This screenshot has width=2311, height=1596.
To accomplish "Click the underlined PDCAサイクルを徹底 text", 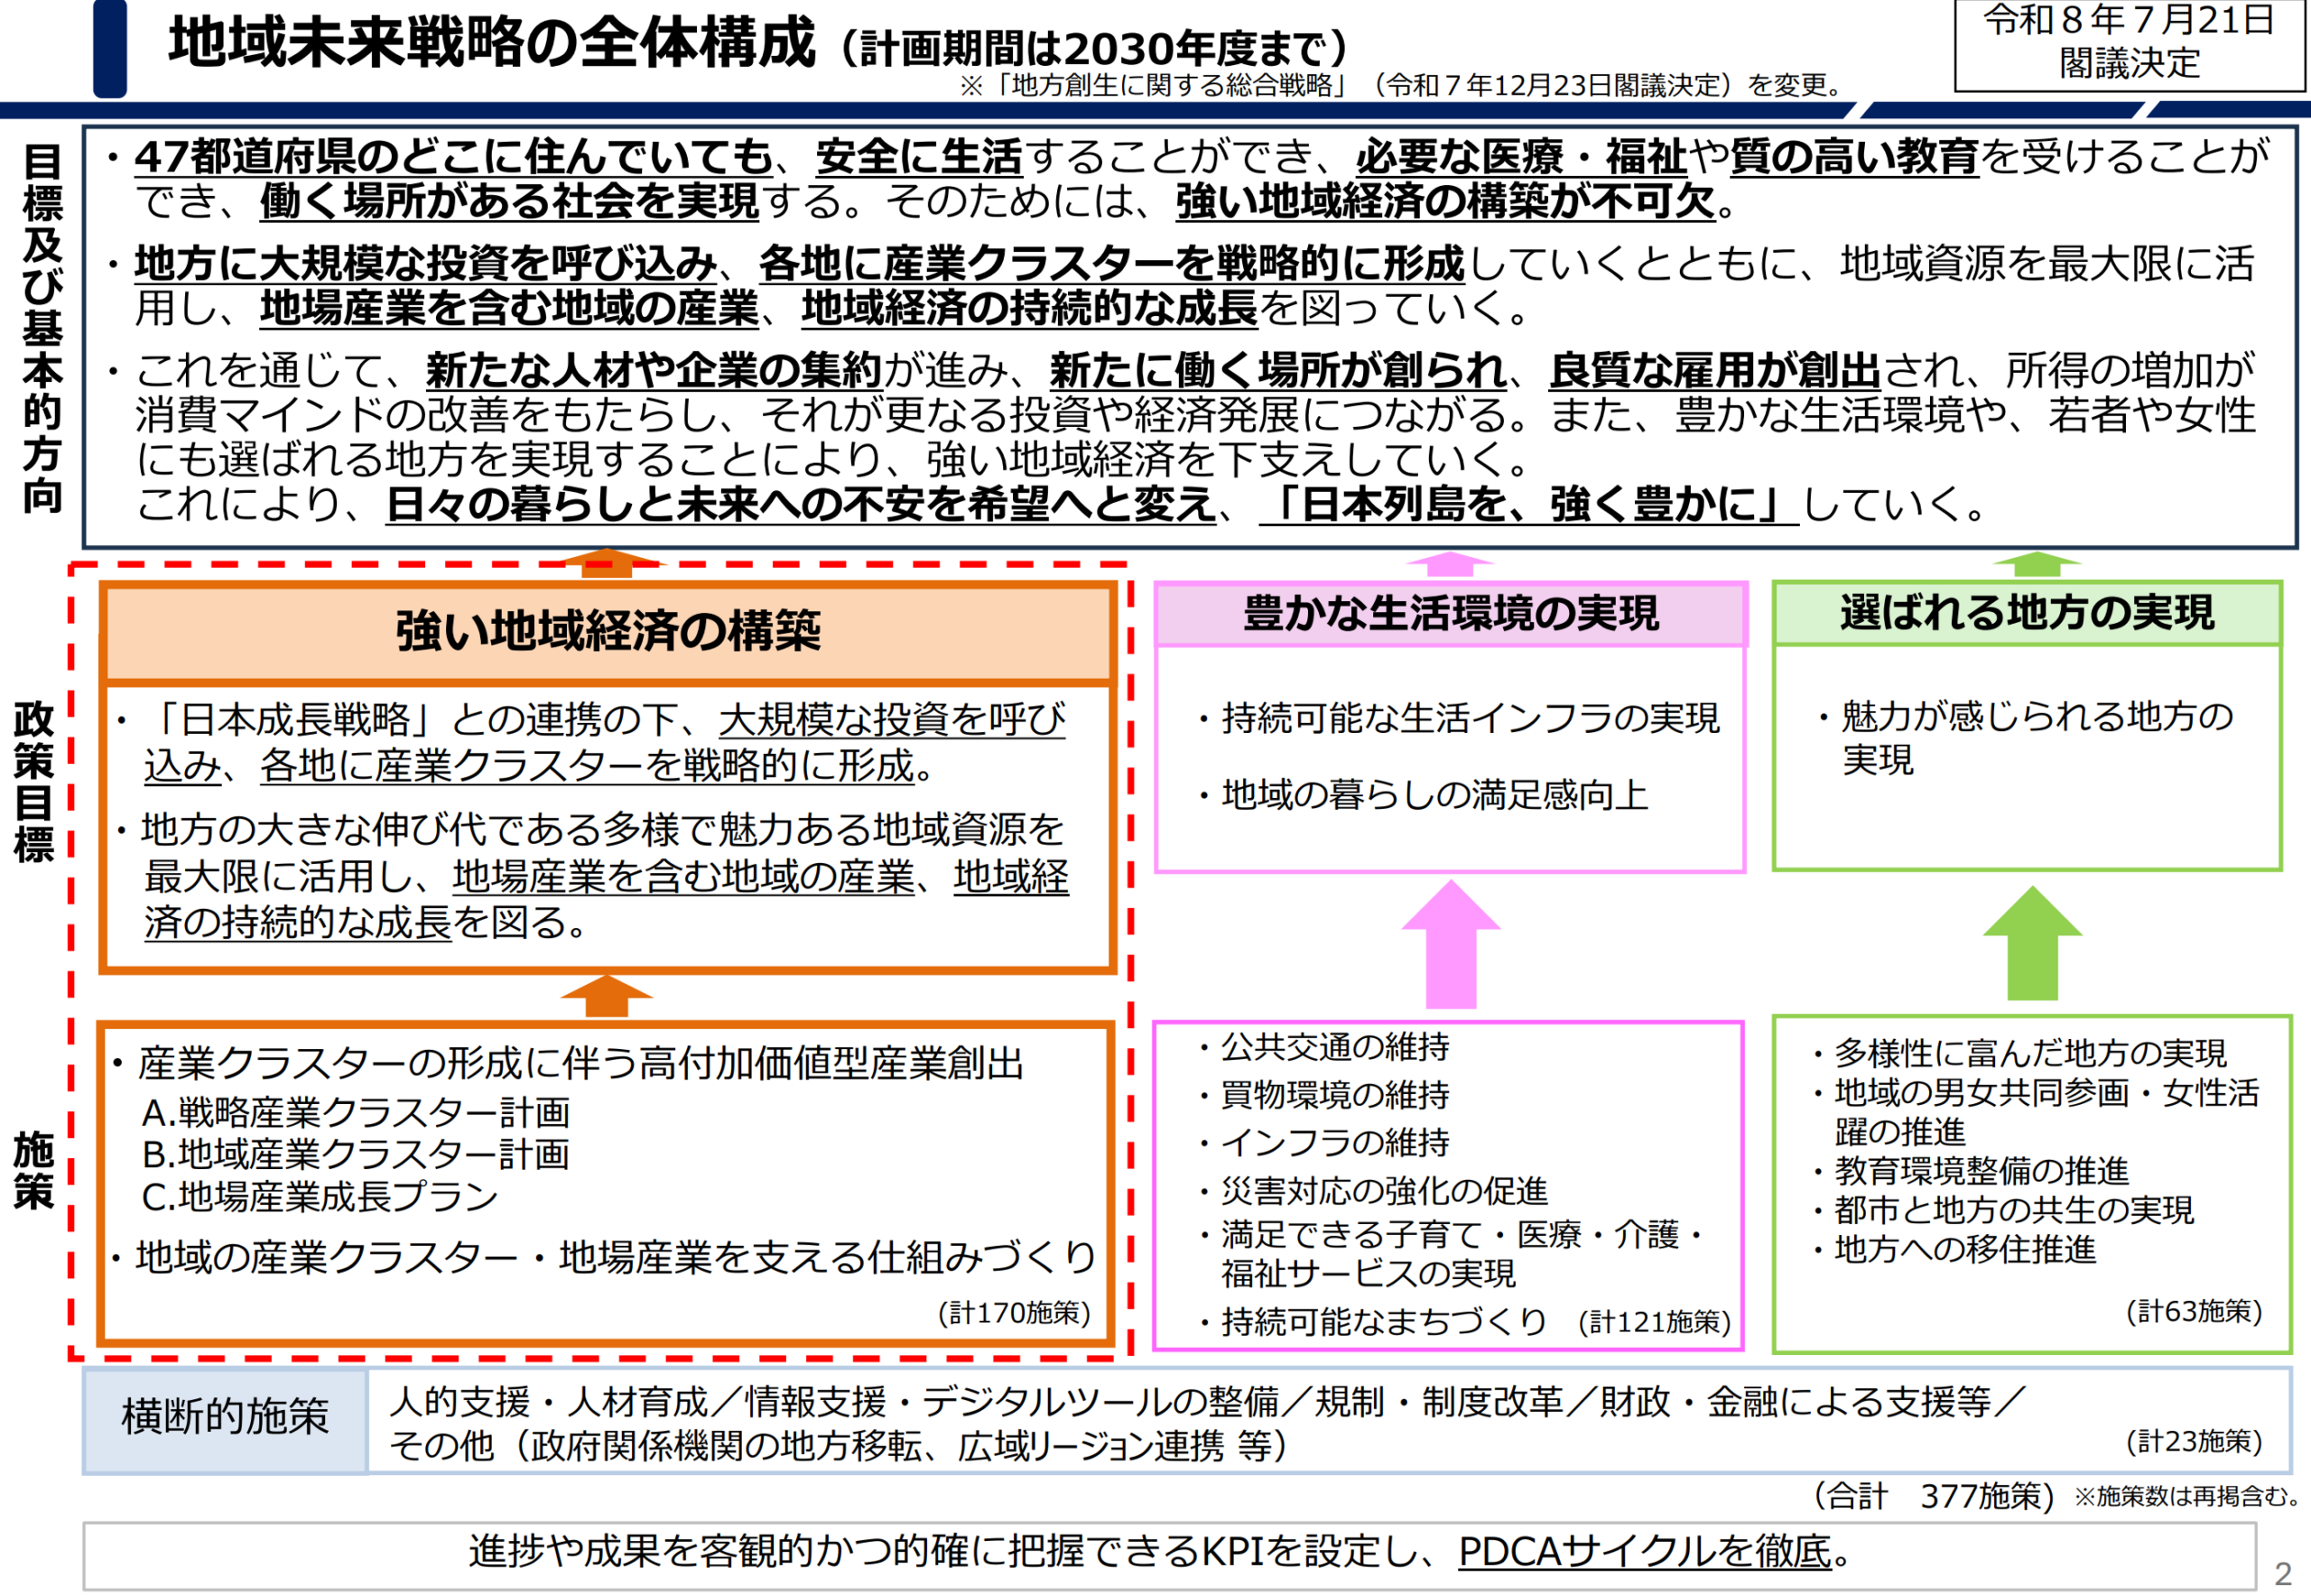I will click(1645, 1551).
